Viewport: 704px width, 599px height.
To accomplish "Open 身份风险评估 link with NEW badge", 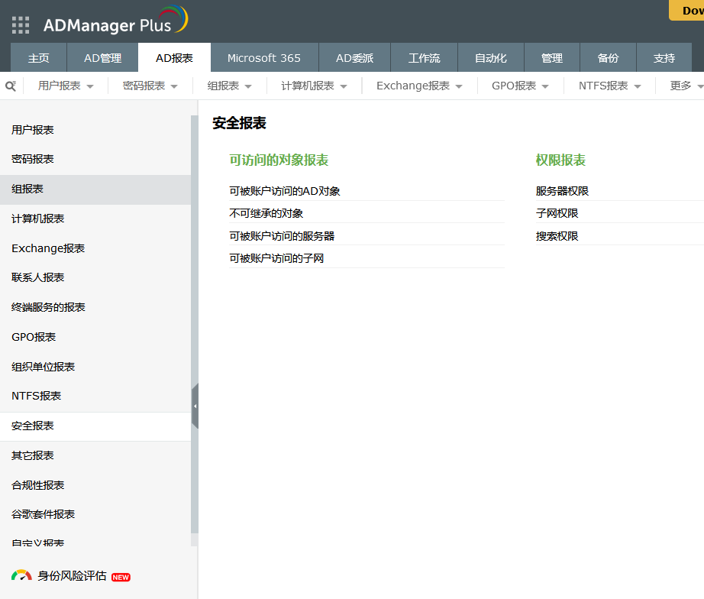I will (x=72, y=576).
